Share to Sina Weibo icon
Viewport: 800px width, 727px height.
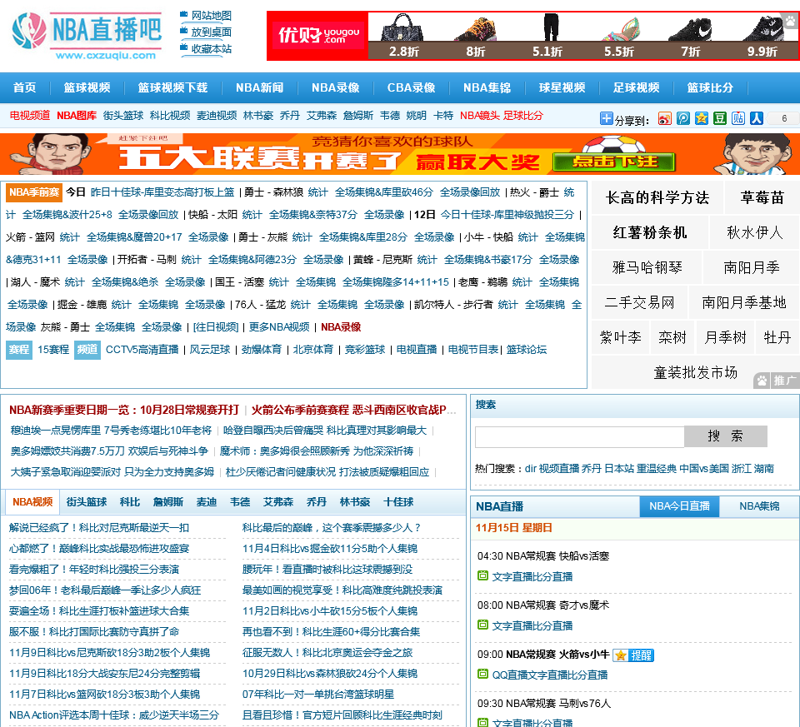(664, 119)
